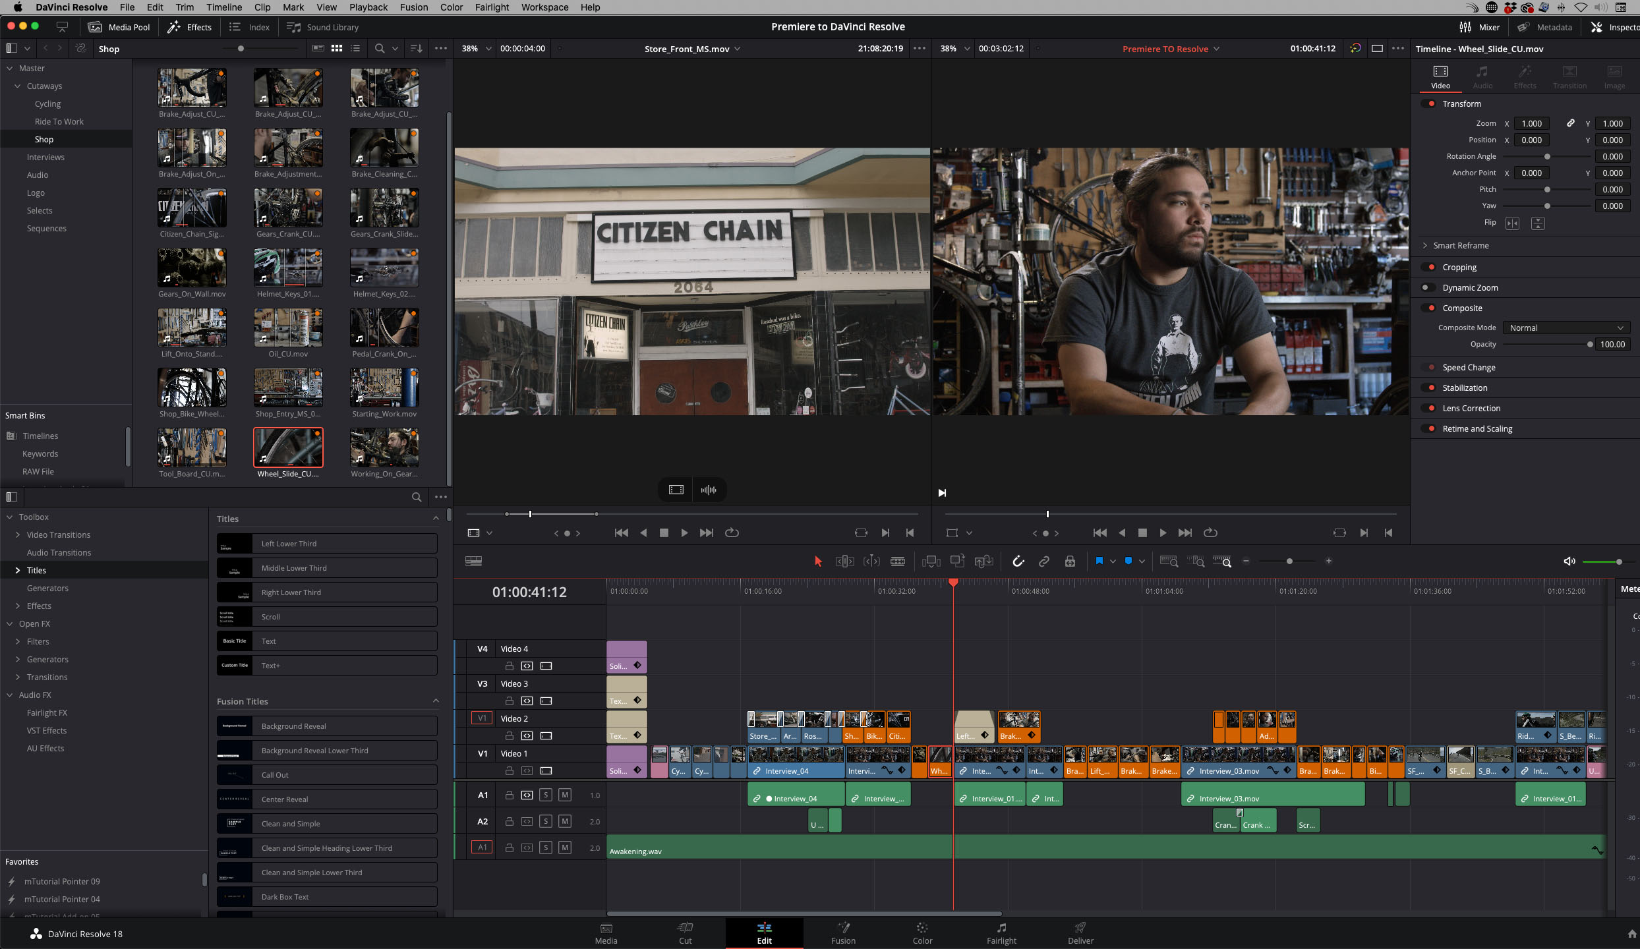Switch to the Color page tab
The width and height of the screenshot is (1640, 949).
point(922,933)
